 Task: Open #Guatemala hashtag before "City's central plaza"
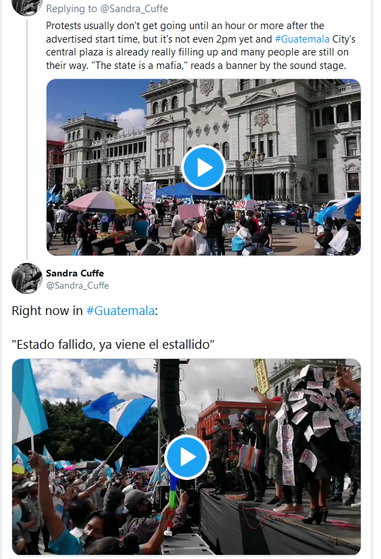tap(302, 39)
